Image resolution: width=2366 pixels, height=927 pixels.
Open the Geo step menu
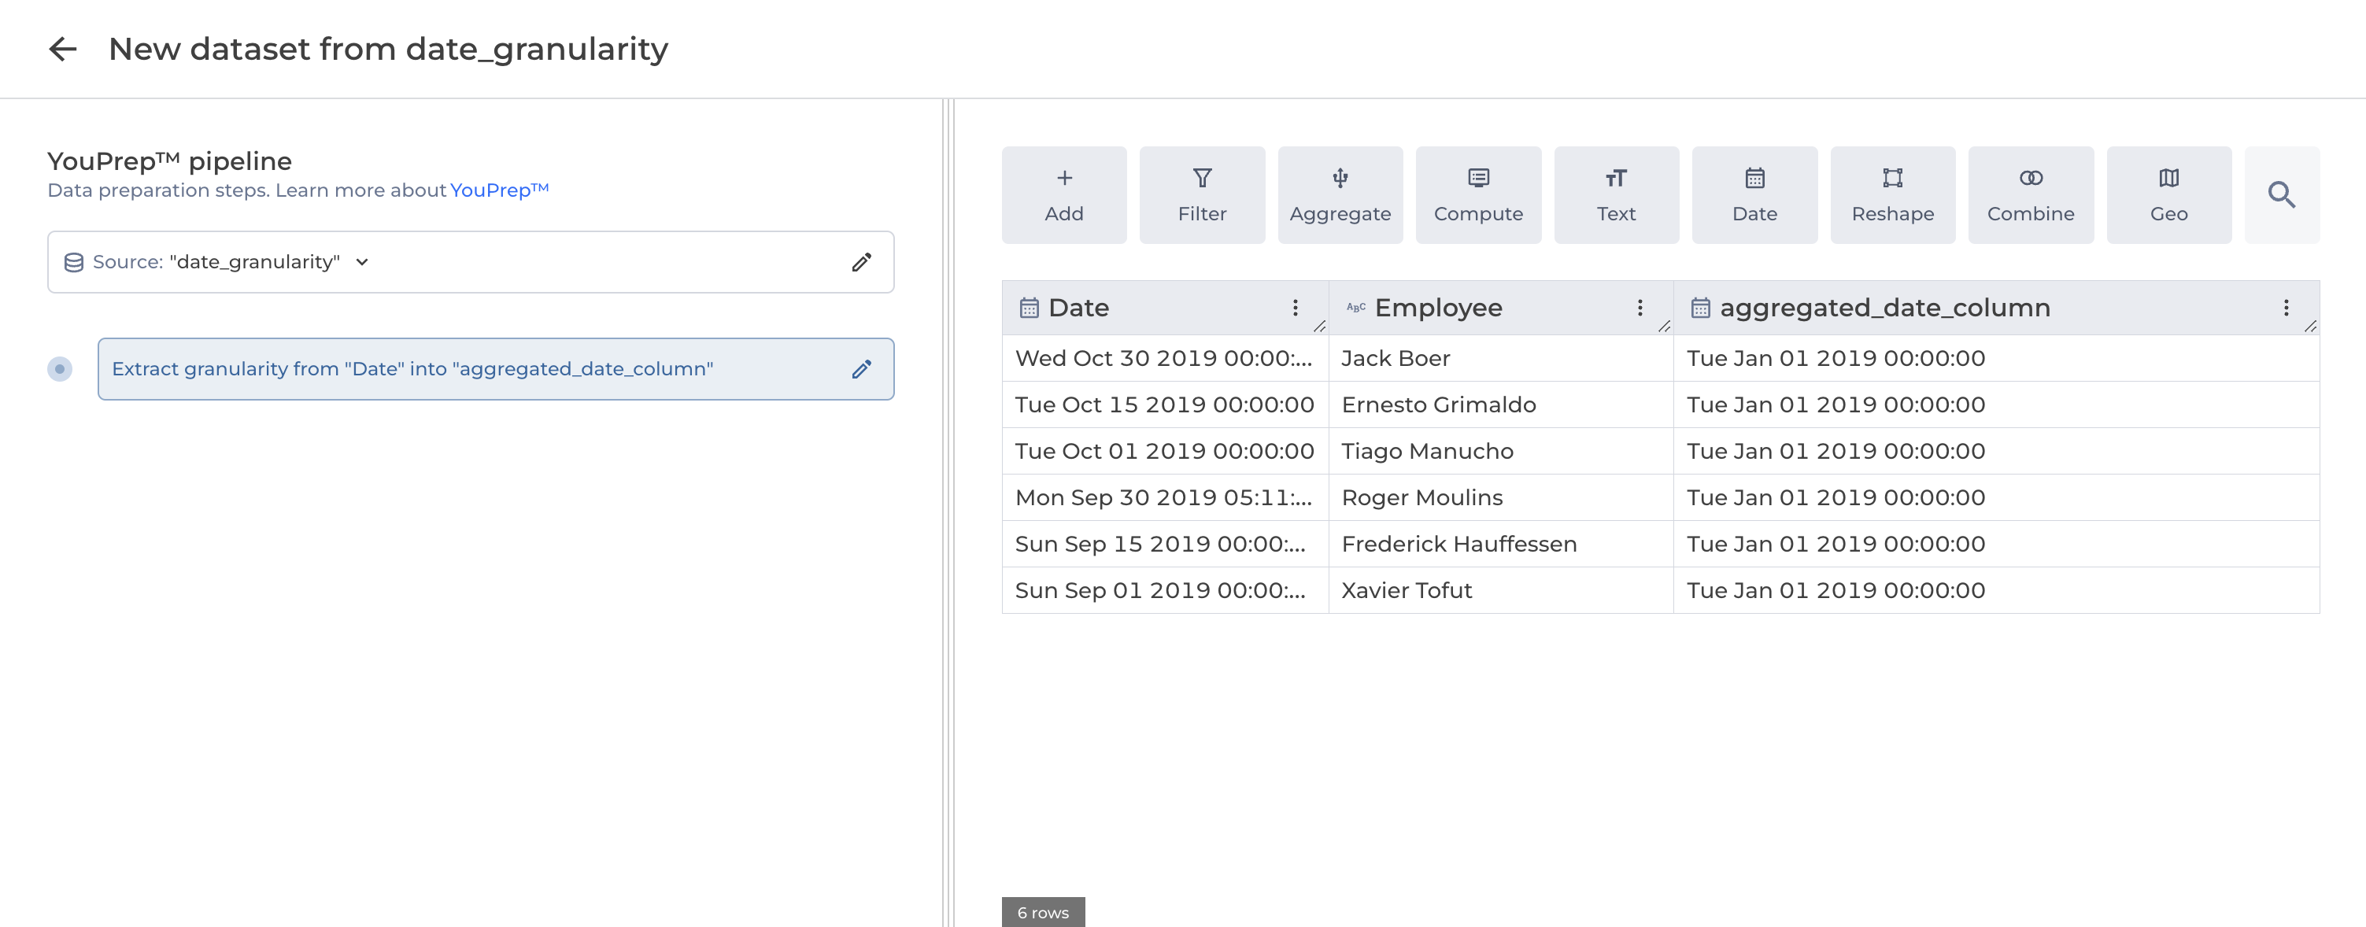pyautogui.click(x=2168, y=195)
